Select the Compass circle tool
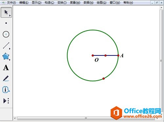Screen dimensions: 164x122 [x=6, y=34]
